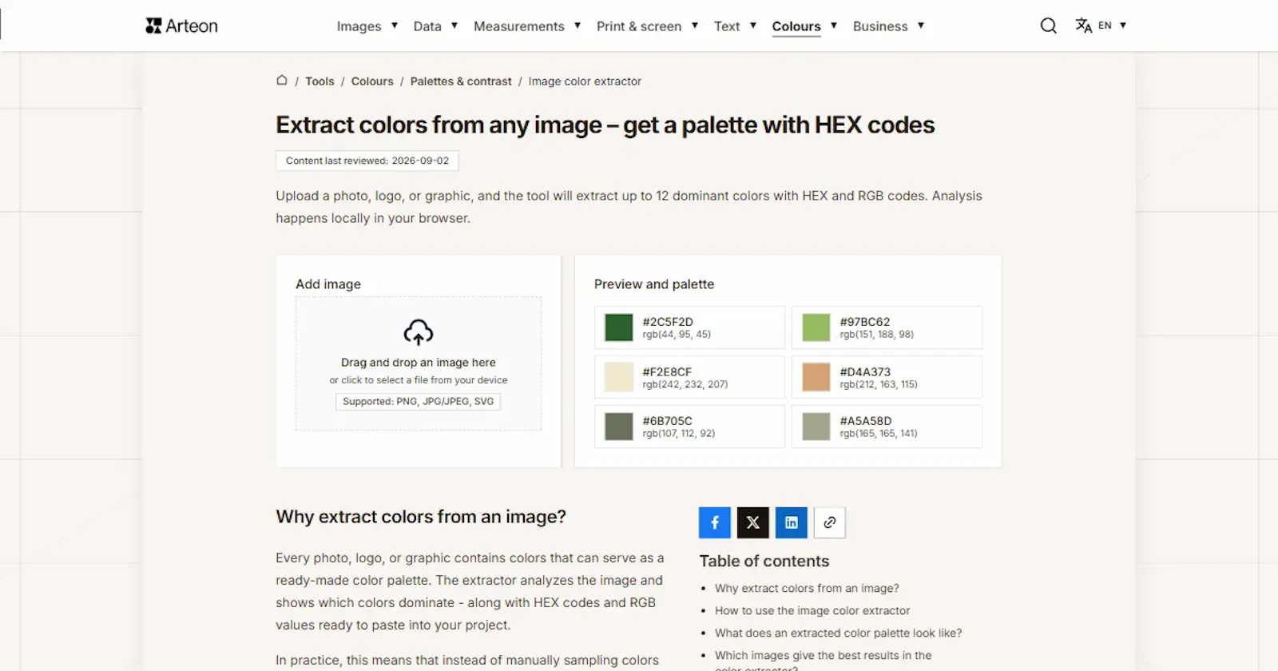Click the #A5A58D hex code text

tap(866, 421)
